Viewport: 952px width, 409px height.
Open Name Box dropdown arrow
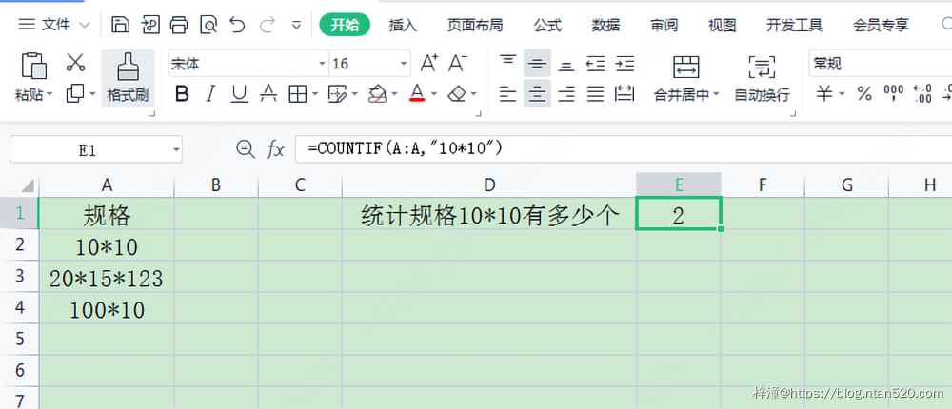pos(176,150)
